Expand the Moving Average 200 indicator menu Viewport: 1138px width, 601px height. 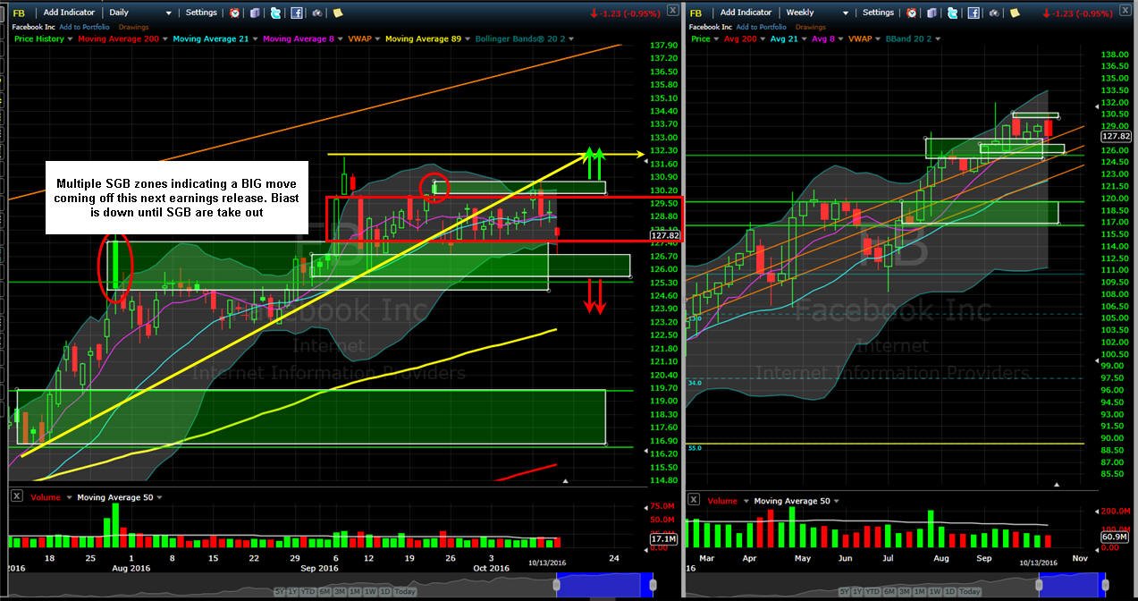pyautogui.click(x=165, y=38)
